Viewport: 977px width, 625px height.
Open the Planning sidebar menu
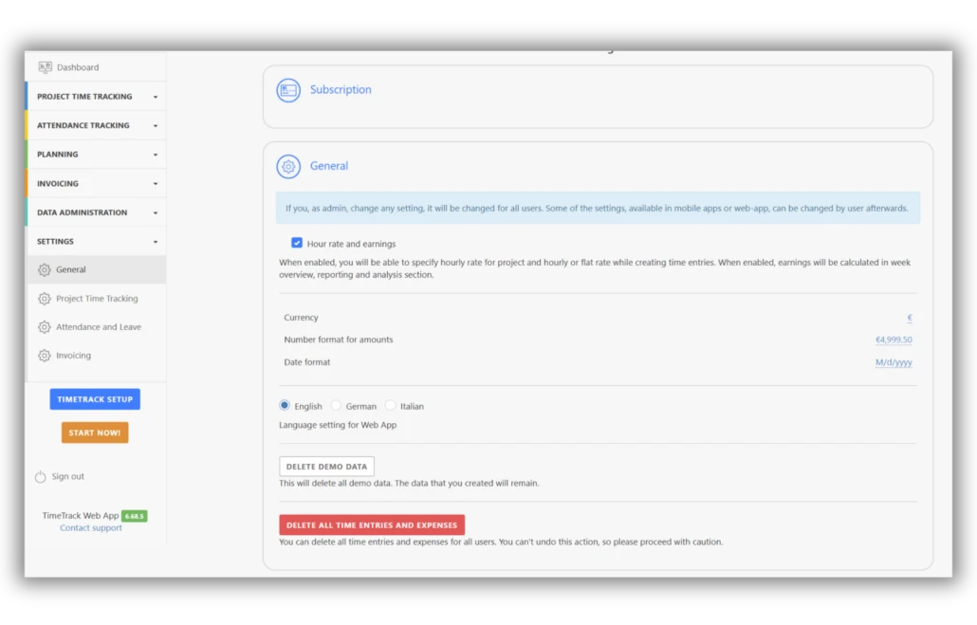click(x=95, y=155)
